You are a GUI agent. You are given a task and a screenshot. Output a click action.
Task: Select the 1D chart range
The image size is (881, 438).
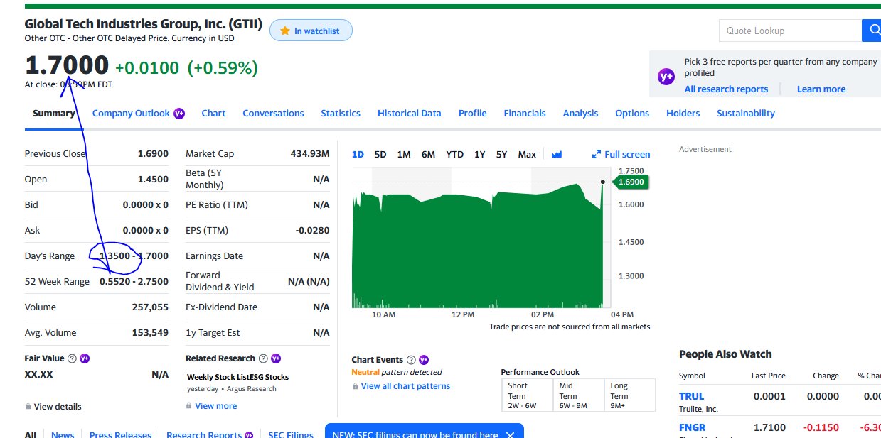pos(358,154)
